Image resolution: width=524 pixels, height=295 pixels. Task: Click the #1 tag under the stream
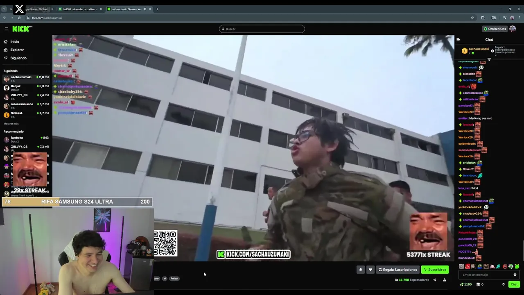click(165, 279)
